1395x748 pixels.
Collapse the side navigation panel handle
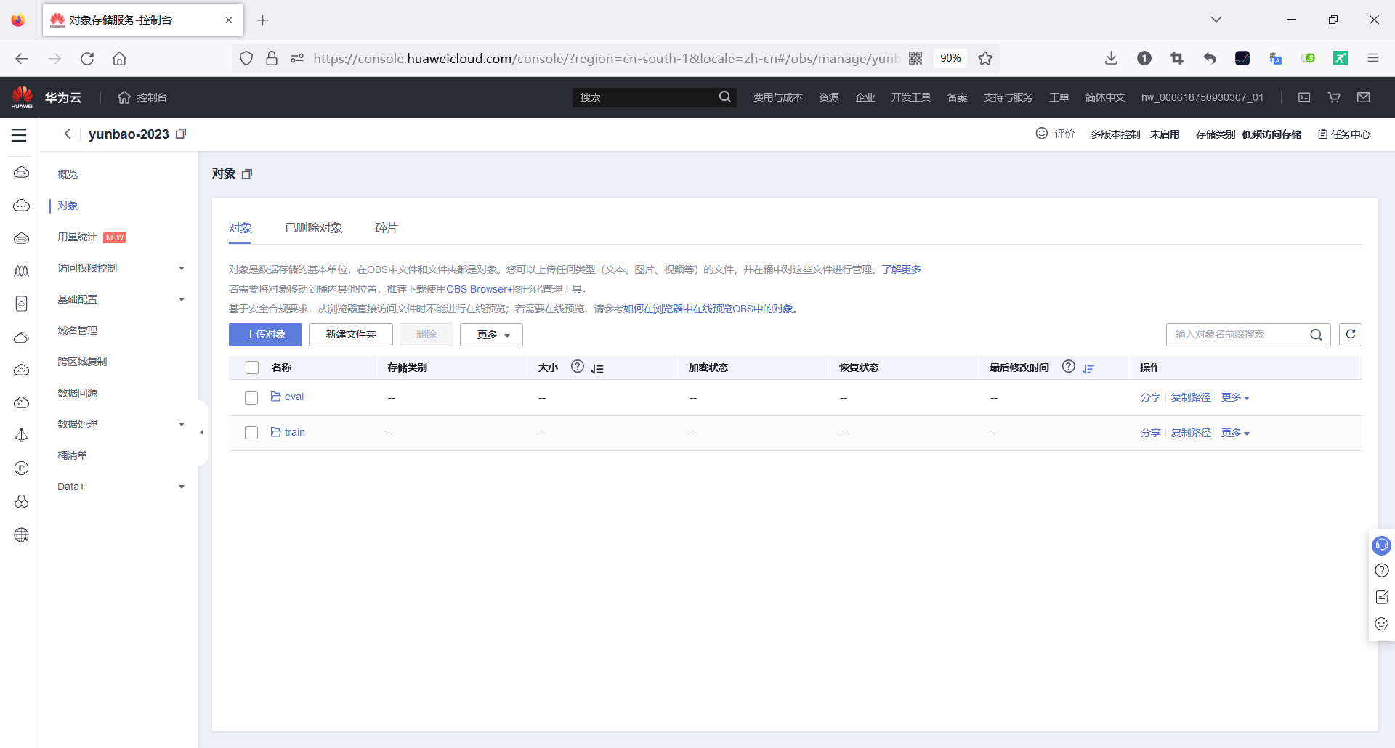pos(202,433)
